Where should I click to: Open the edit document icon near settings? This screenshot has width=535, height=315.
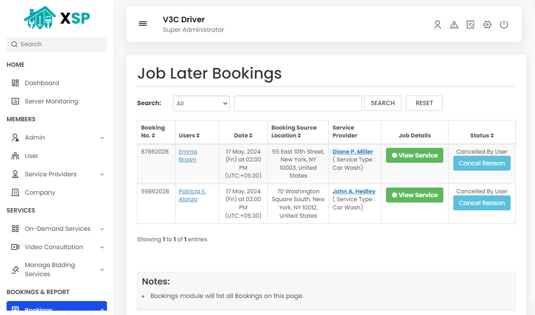470,25
